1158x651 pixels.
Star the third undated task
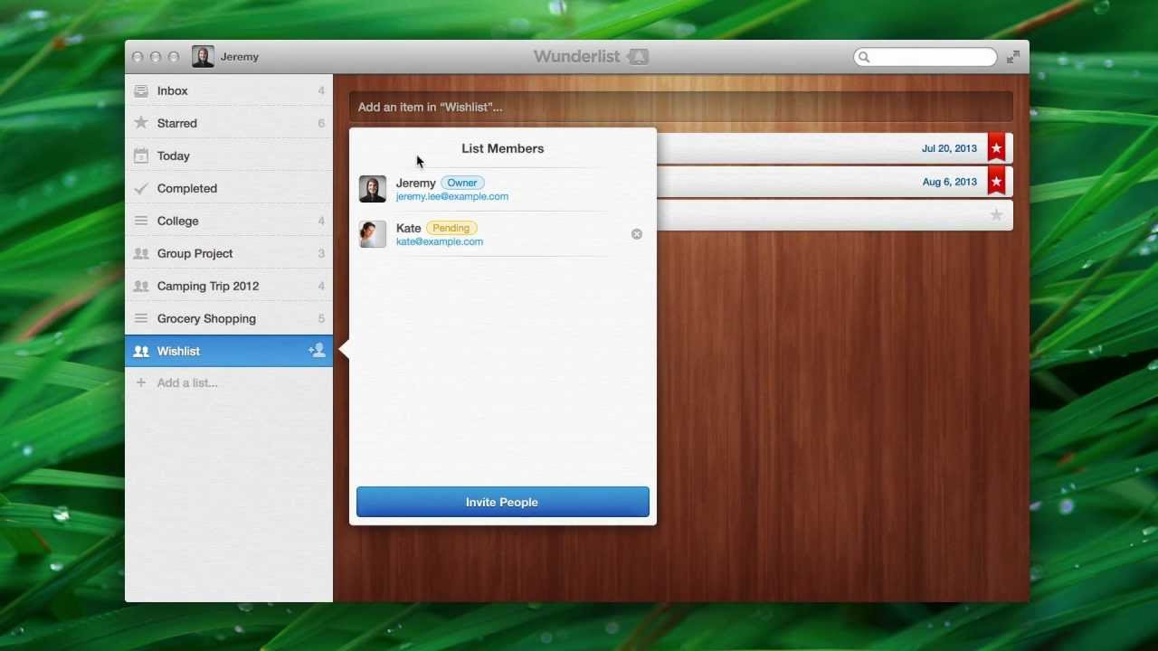point(996,215)
